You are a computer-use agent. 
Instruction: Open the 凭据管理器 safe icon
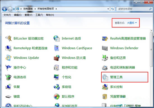click(x=105, y=96)
